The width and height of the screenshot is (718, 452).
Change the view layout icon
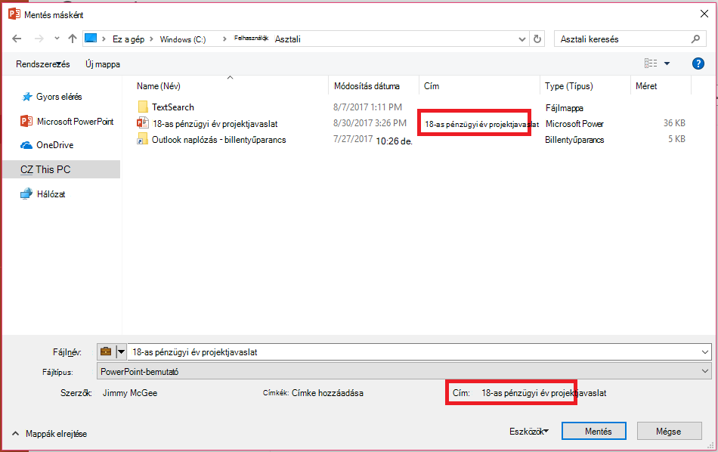pos(651,63)
